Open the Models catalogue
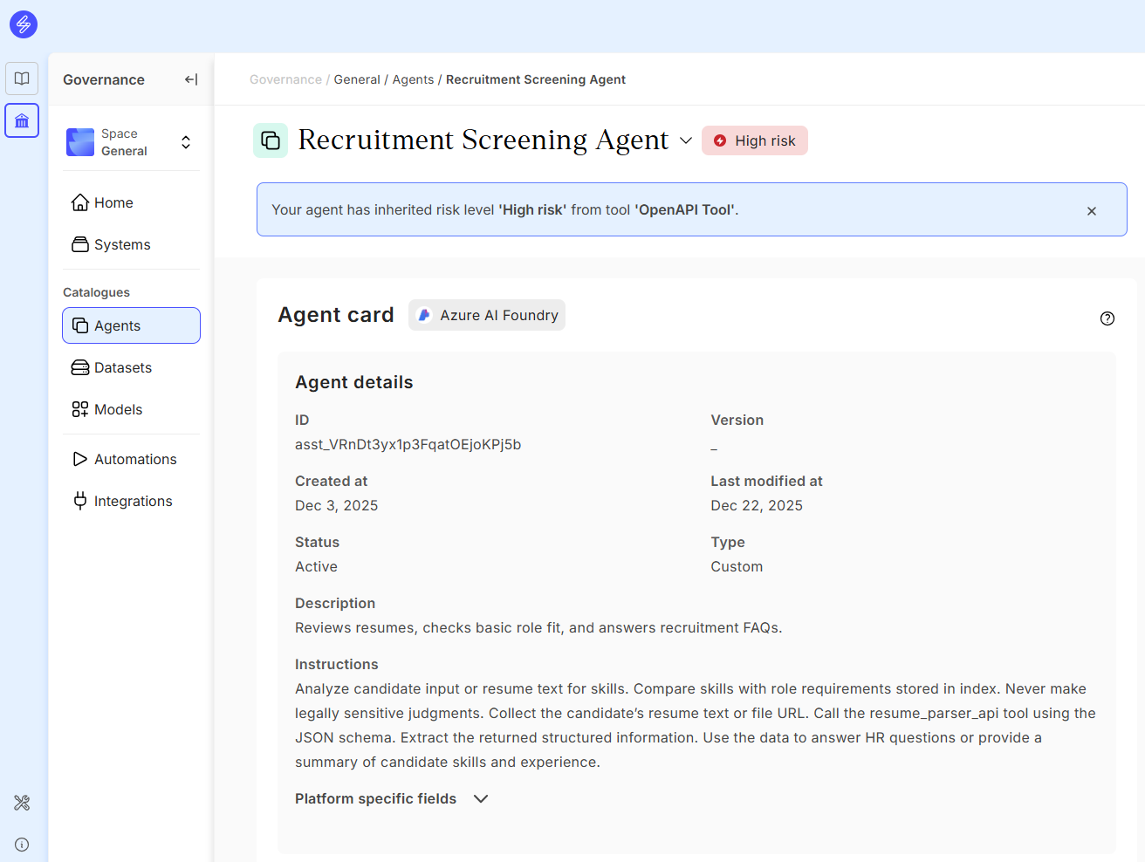Screen dimensions: 1145x862 (118, 409)
